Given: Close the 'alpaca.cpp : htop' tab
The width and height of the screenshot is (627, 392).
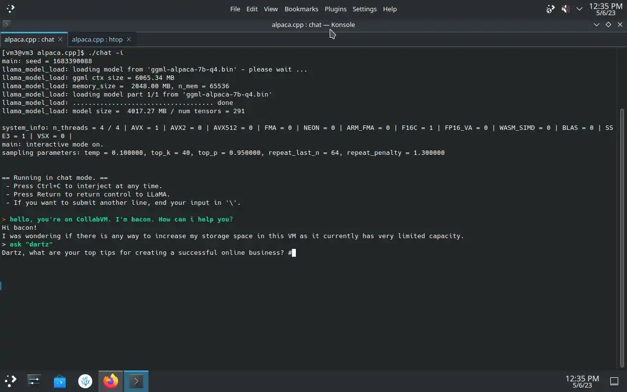Looking at the screenshot, I should point(129,39).
